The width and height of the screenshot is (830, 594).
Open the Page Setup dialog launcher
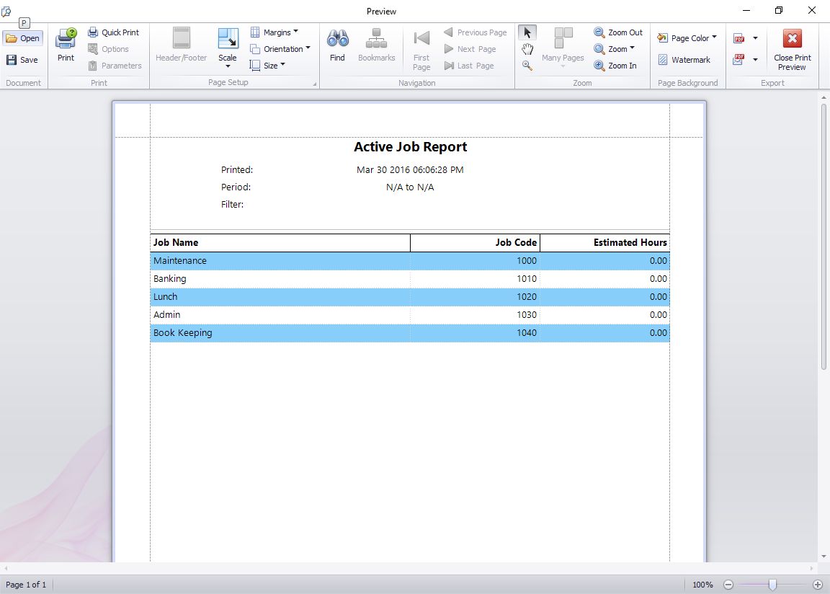coord(314,84)
